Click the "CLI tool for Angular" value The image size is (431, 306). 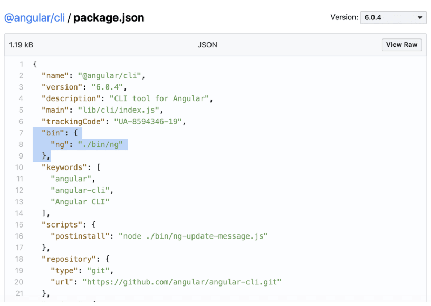click(x=159, y=99)
